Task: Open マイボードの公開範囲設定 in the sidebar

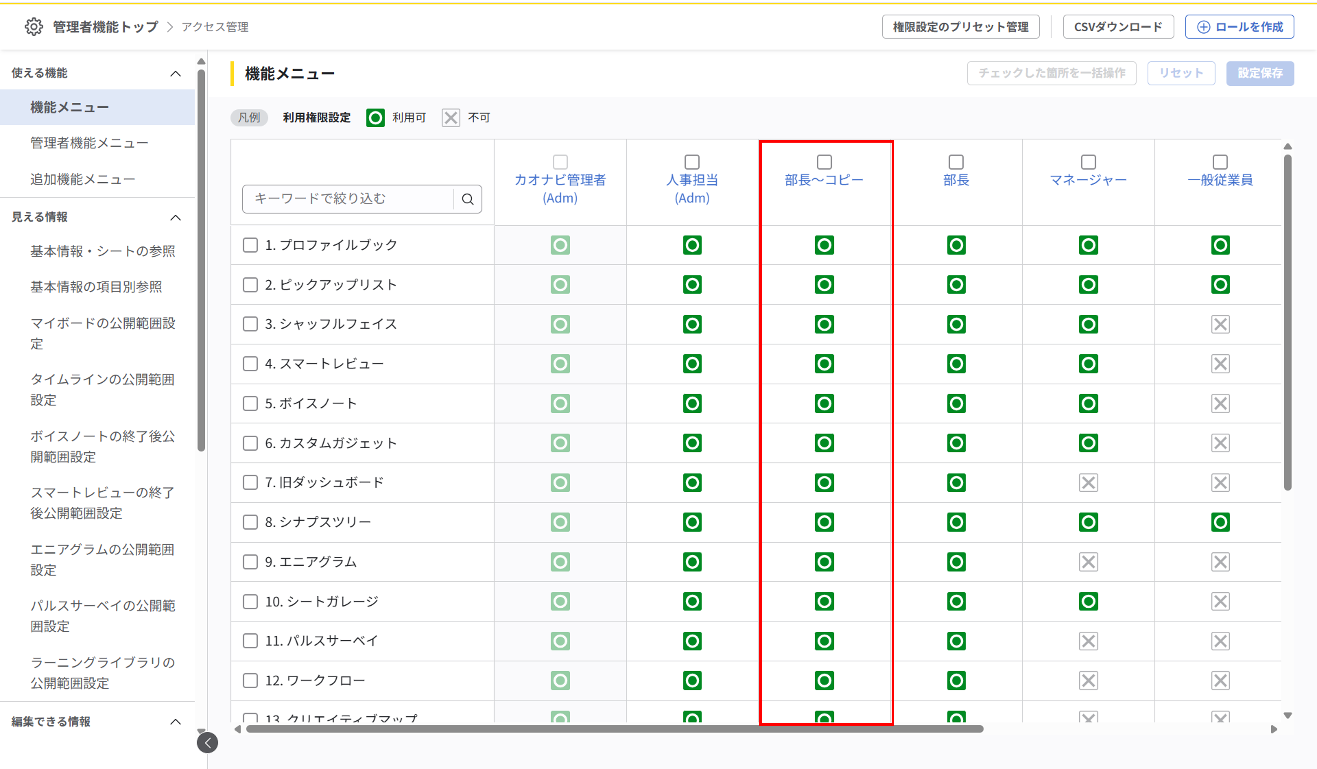Action: pos(103,333)
